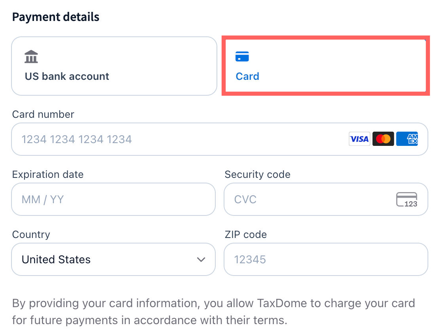
Task: Click the "Payment details" heading
Action: point(56,17)
